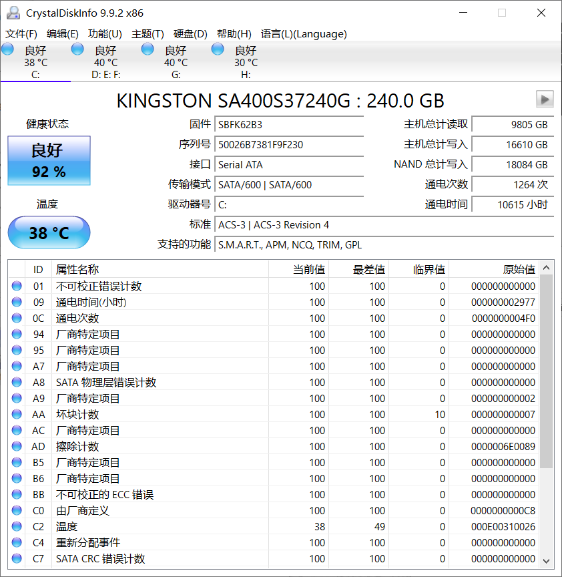
Task: Click the next disk arrow button
Action: click(545, 100)
